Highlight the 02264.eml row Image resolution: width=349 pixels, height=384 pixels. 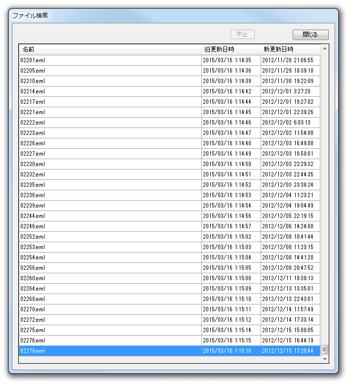[169, 289]
